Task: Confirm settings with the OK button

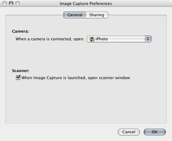Action: pyautogui.click(x=155, y=132)
